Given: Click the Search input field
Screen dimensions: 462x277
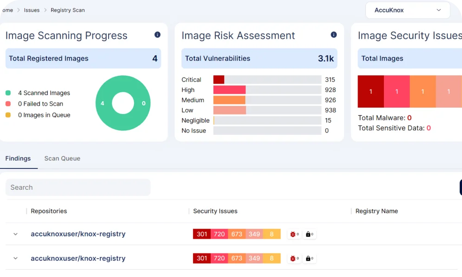Looking at the screenshot, I should pos(78,187).
